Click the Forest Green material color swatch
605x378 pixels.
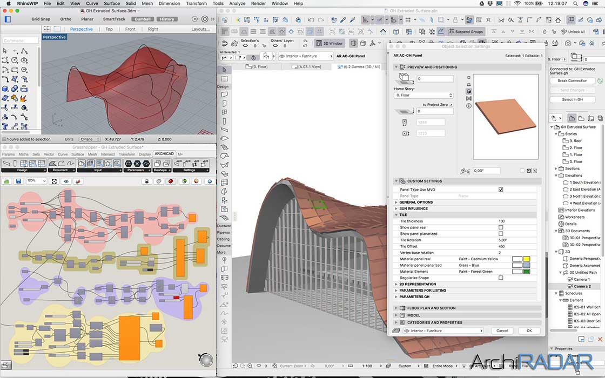coord(526,272)
